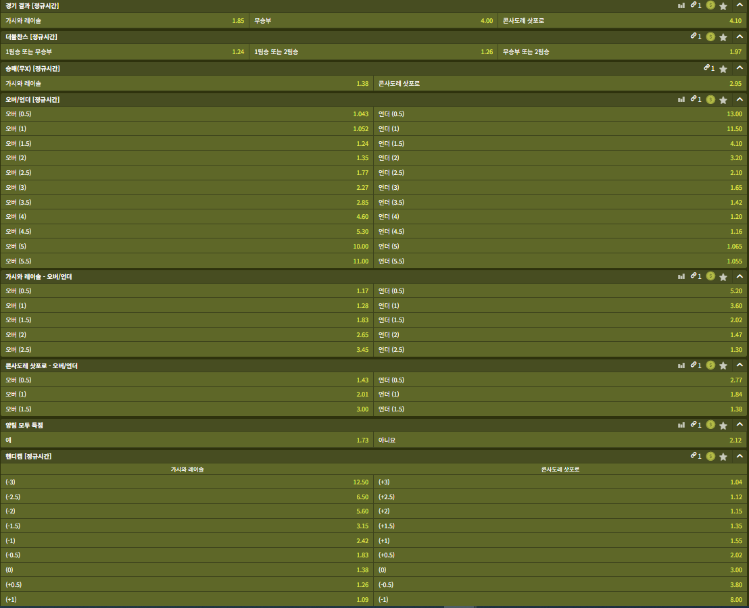This screenshot has width=749, height=608.
Task: Open bar chart icon for 오버/언더 [정규시간]
Action: click(681, 99)
